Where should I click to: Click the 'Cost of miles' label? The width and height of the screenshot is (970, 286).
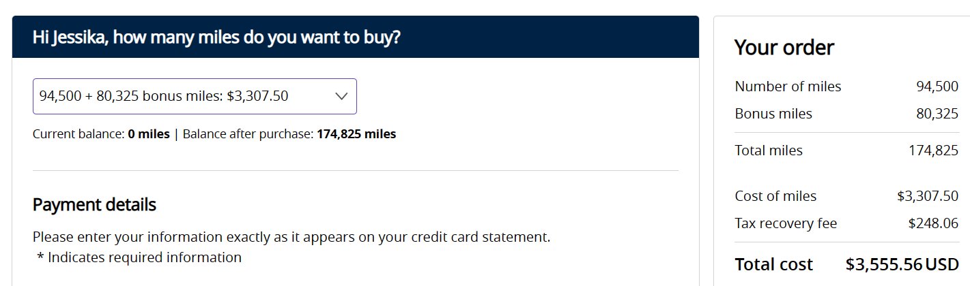pyautogui.click(x=775, y=196)
